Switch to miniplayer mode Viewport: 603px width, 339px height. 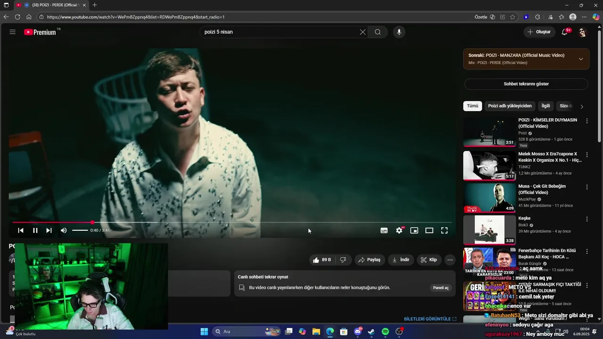[x=414, y=230]
